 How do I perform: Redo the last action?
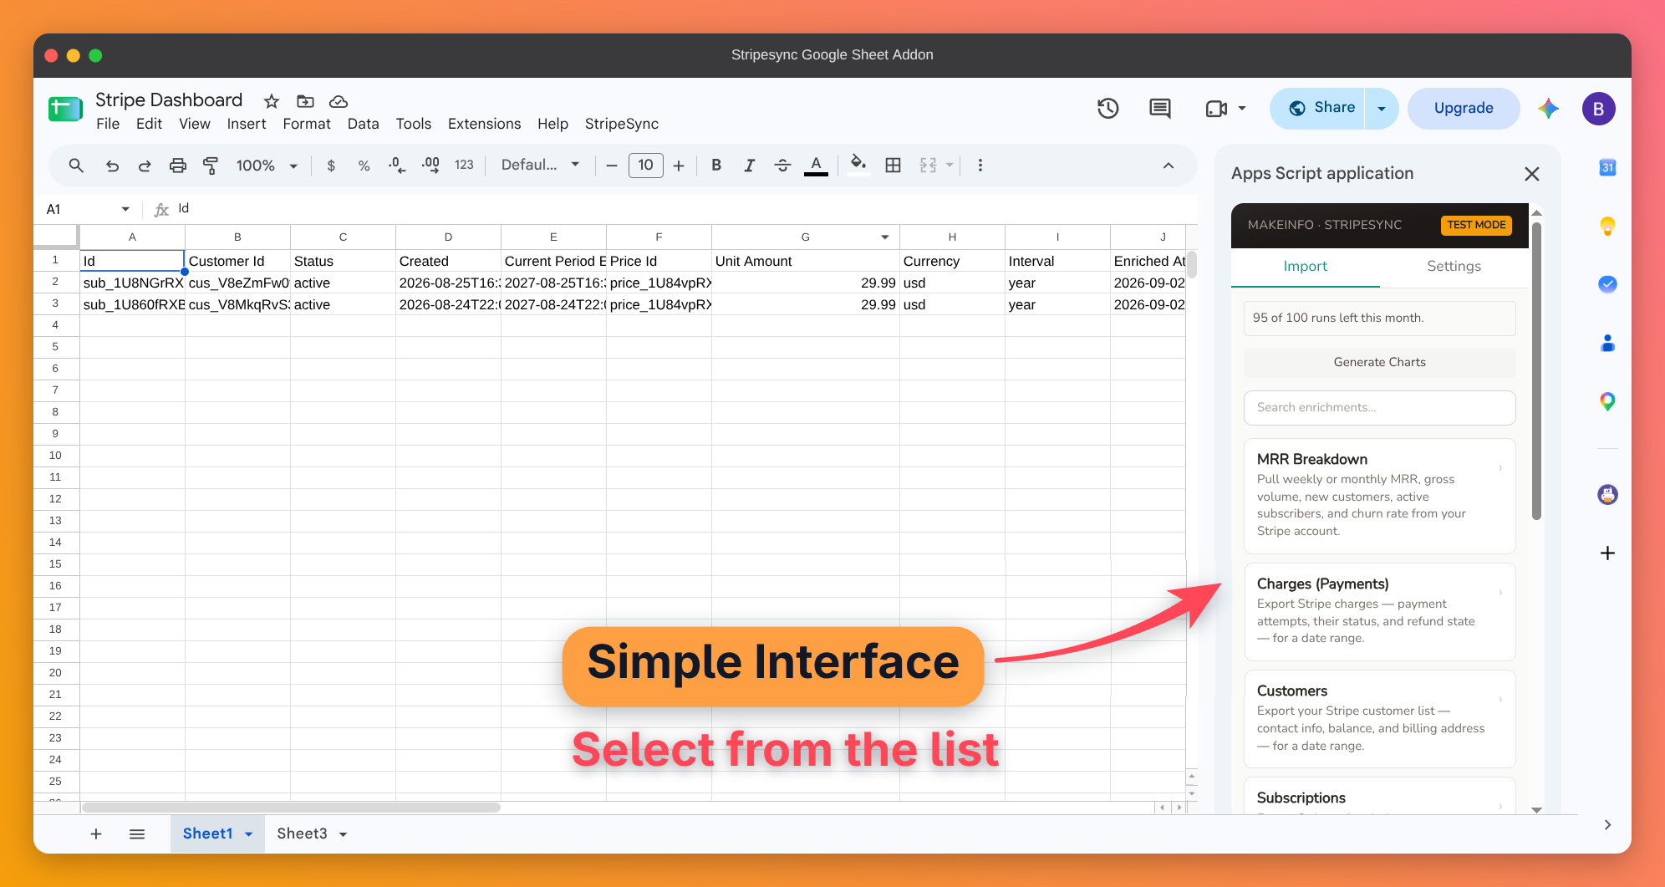point(145,166)
